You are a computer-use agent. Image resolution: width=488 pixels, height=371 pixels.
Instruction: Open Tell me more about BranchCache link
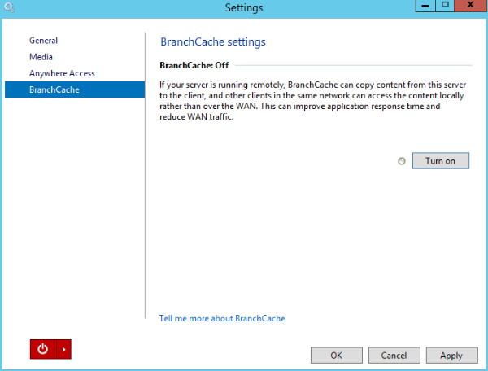222,318
